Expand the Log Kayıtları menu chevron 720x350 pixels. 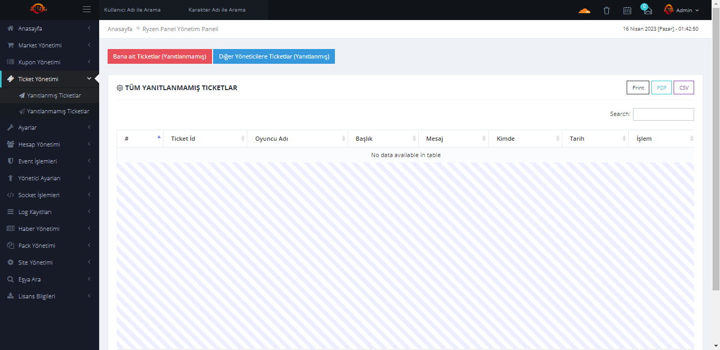89,211
